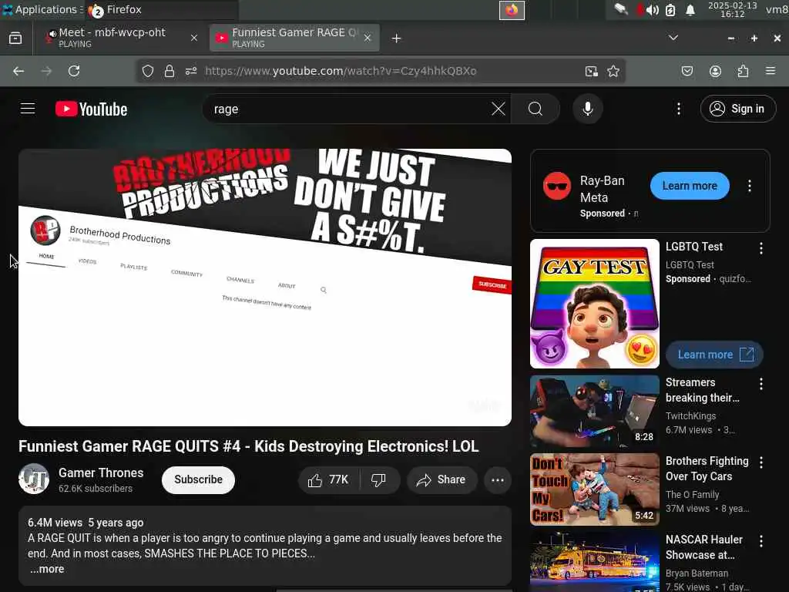The height and width of the screenshot is (592, 789).
Task: Switch to Meet mbf-wvcp-oht tab
Action: point(121,38)
